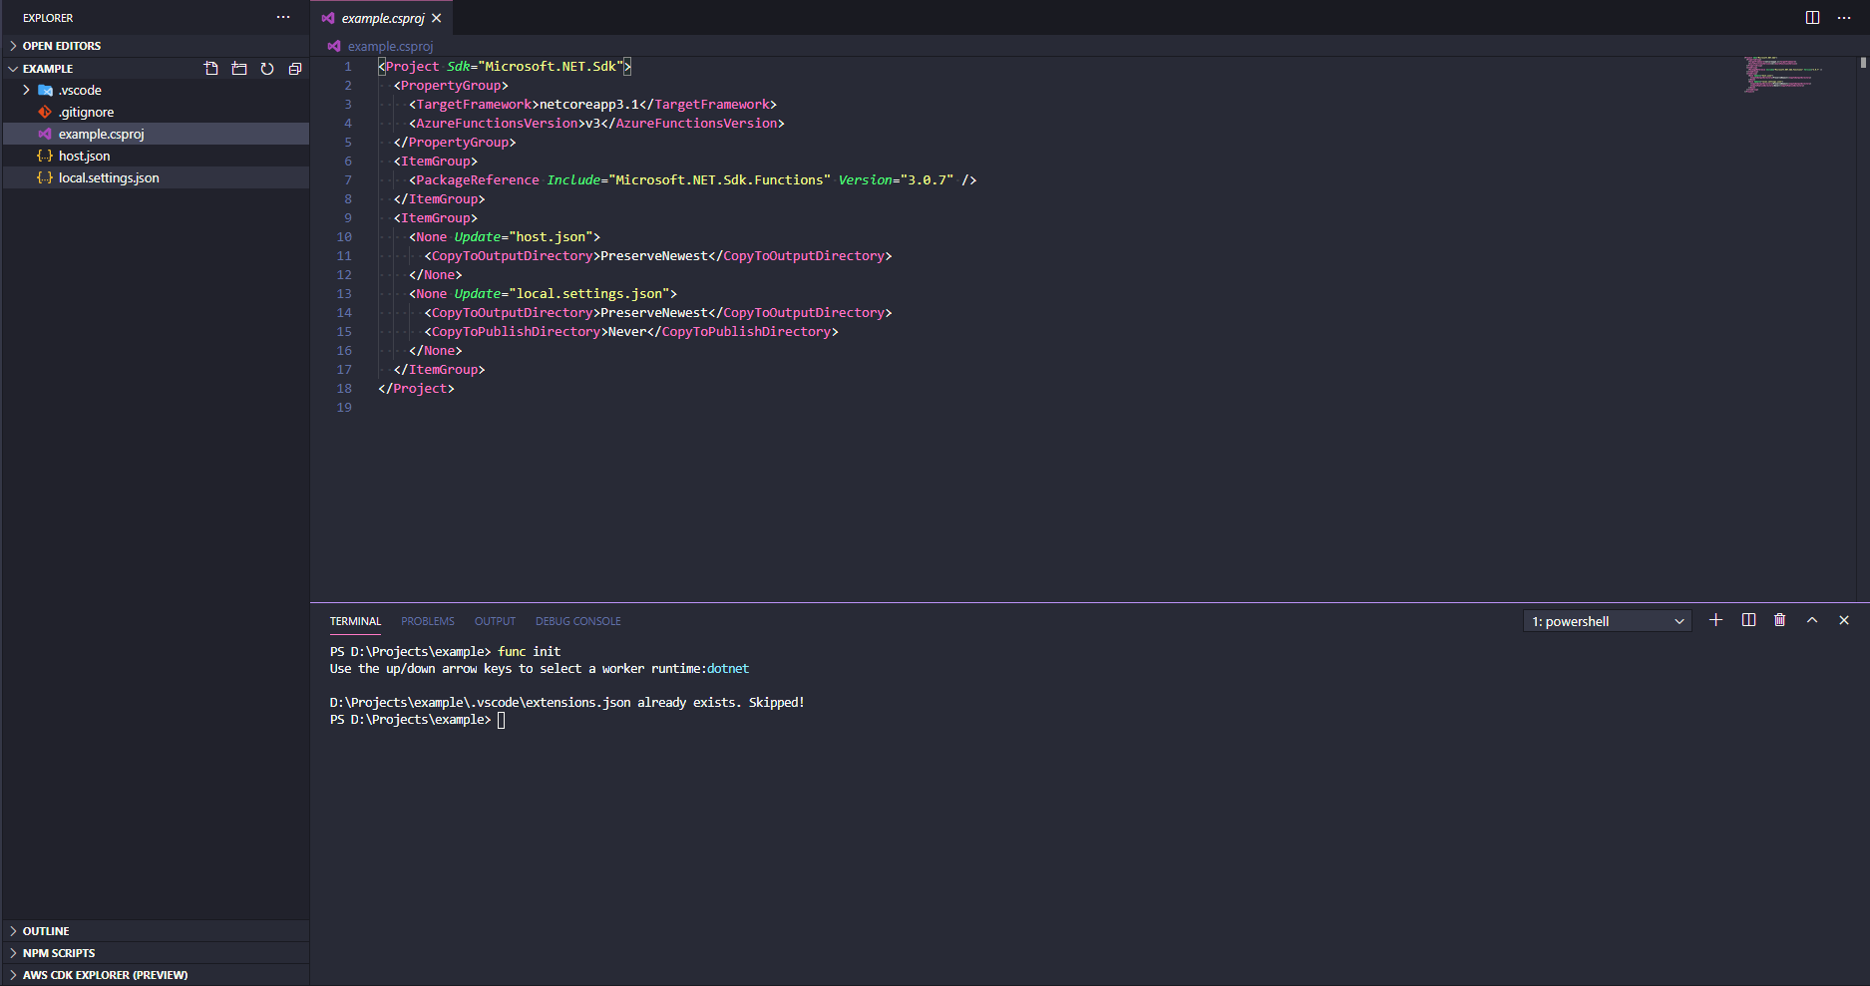
Task: Expand the NPM Scripts section
Action: coord(155,953)
